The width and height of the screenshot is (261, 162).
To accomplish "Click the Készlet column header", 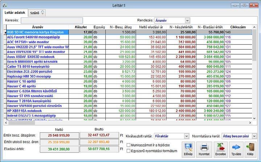I will pyautogui.click(x=81, y=27).
